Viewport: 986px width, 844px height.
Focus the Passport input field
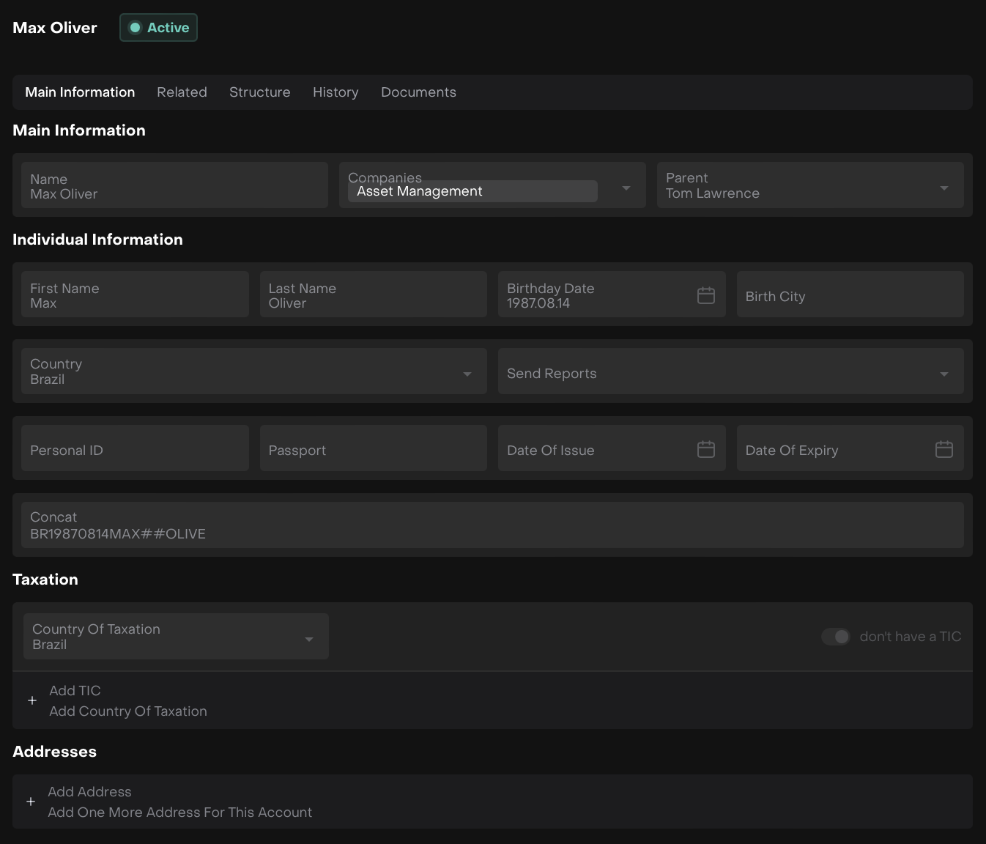point(373,450)
